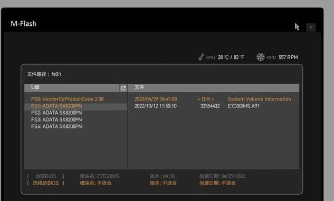Click the selected BIOS 模块名: 不适合 text
The image size is (334, 201).
point(96,183)
